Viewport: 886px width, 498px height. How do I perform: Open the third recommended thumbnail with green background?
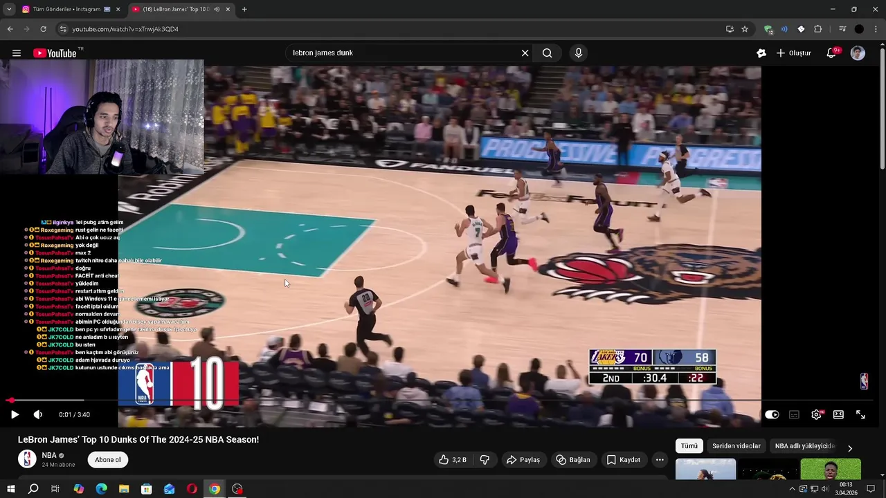[831, 468]
